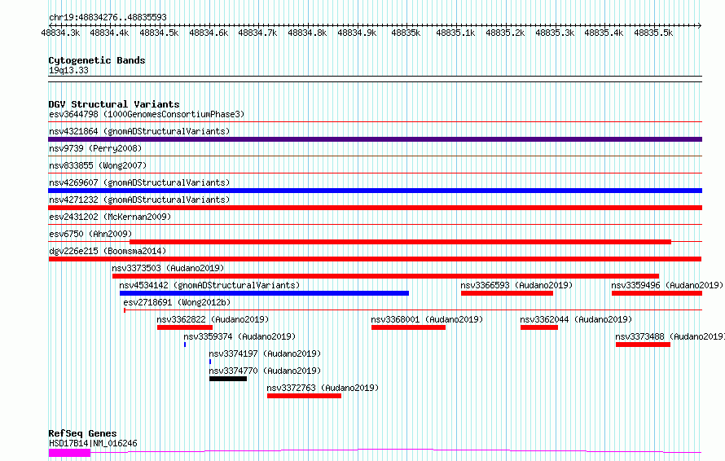725x461 pixels.
Task: Click the nsv3368001 (Audano2019) label
Action: pyautogui.click(x=427, y=319)
